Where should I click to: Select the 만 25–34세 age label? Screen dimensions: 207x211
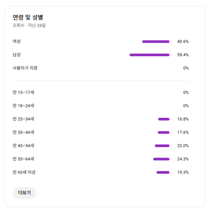[23, 119]
